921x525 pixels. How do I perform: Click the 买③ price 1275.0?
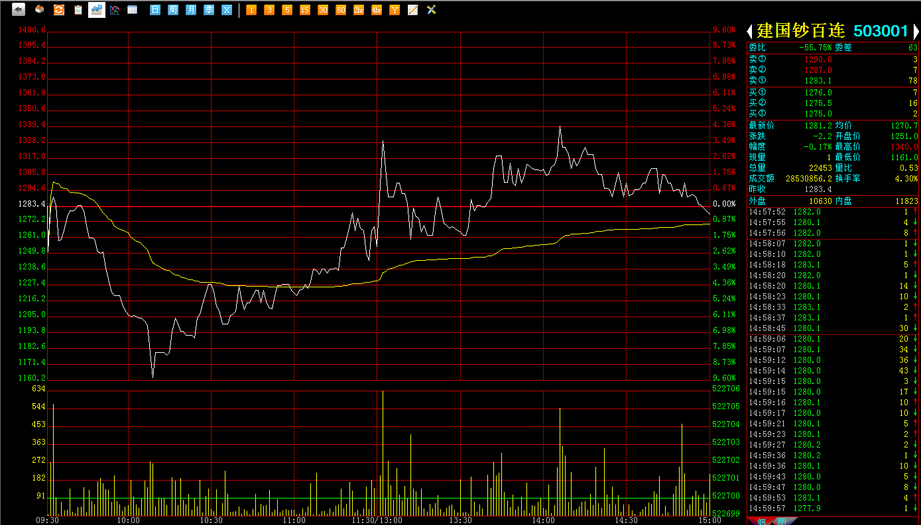818,114
